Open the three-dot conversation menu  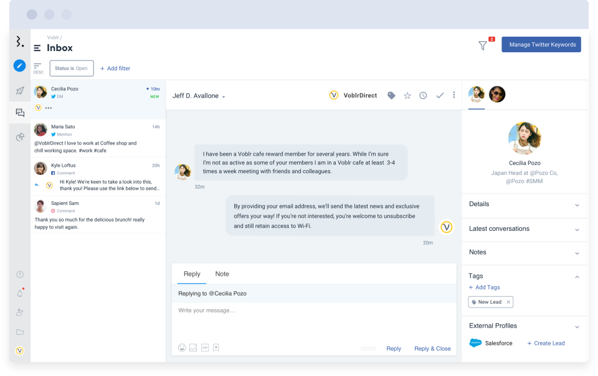click(454, 95)
